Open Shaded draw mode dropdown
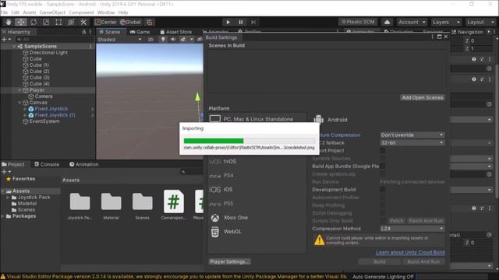 (x=119, y=40)
